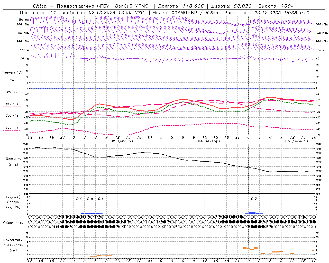329x263 pixels.
Task: Click the "Облачность" cloud cover label
Action: pos(13,223)
